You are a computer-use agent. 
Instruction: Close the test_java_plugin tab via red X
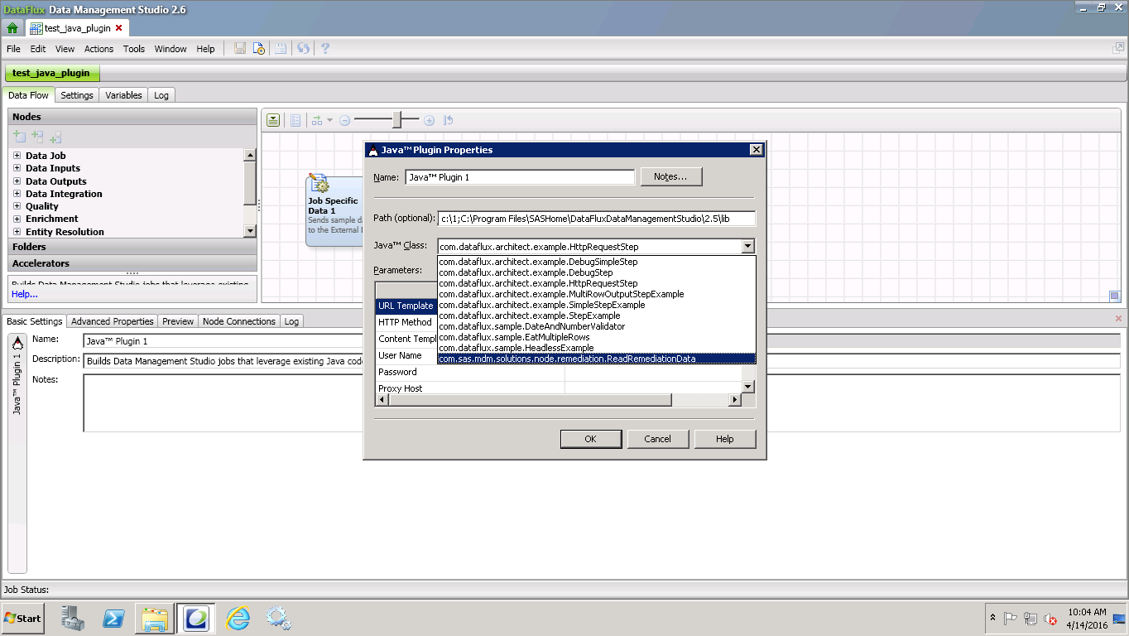pyautogui.click(x=119, y=28)
